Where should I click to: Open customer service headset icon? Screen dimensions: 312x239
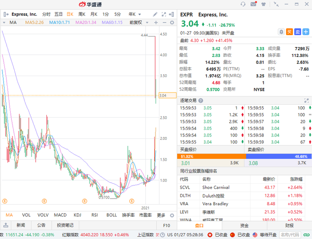click(x=243, y=4)
